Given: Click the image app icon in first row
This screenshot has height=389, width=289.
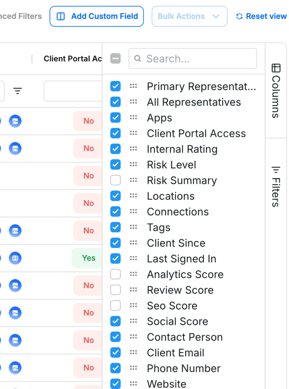Looking at the screenshot, I should (15, 121).
